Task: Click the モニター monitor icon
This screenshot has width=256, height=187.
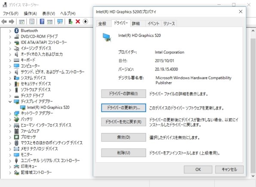Action: 16,154
